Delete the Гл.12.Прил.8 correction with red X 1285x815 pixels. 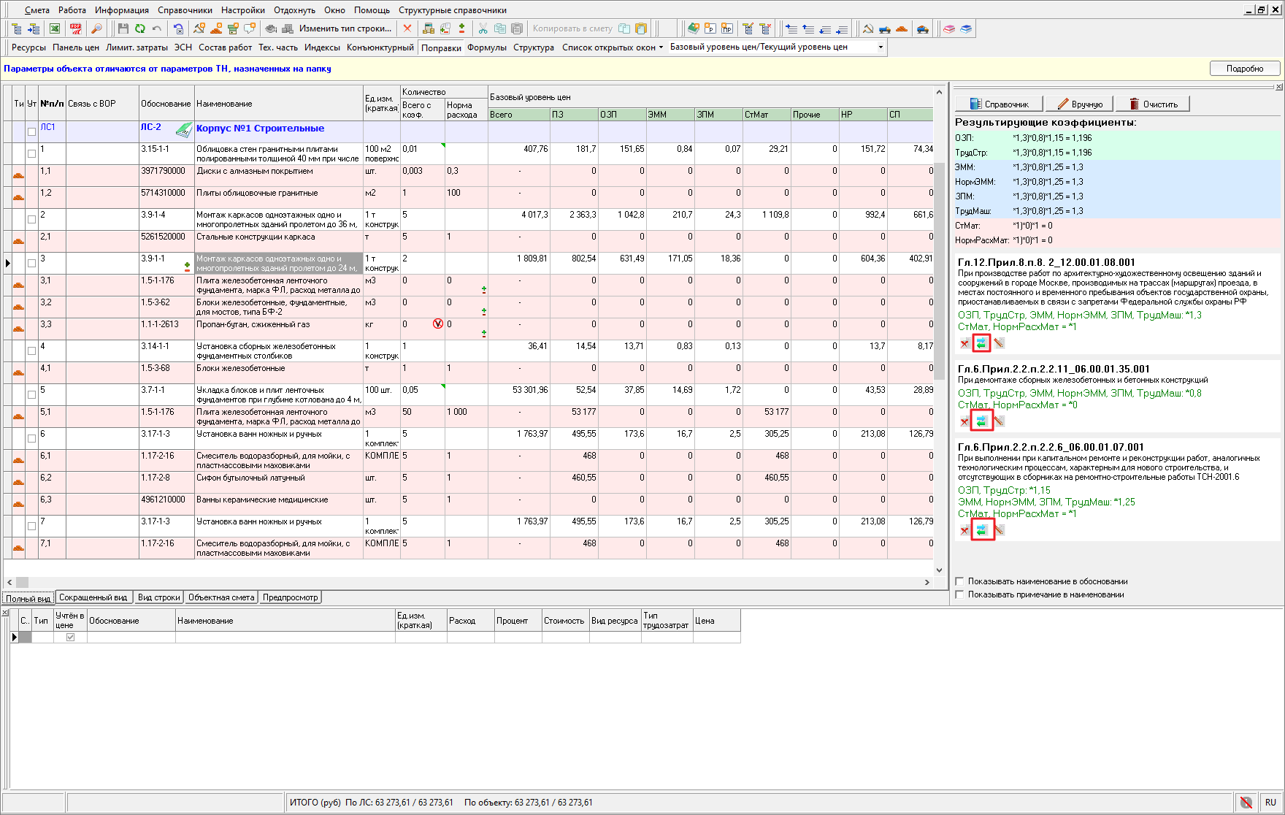[964, 343]
